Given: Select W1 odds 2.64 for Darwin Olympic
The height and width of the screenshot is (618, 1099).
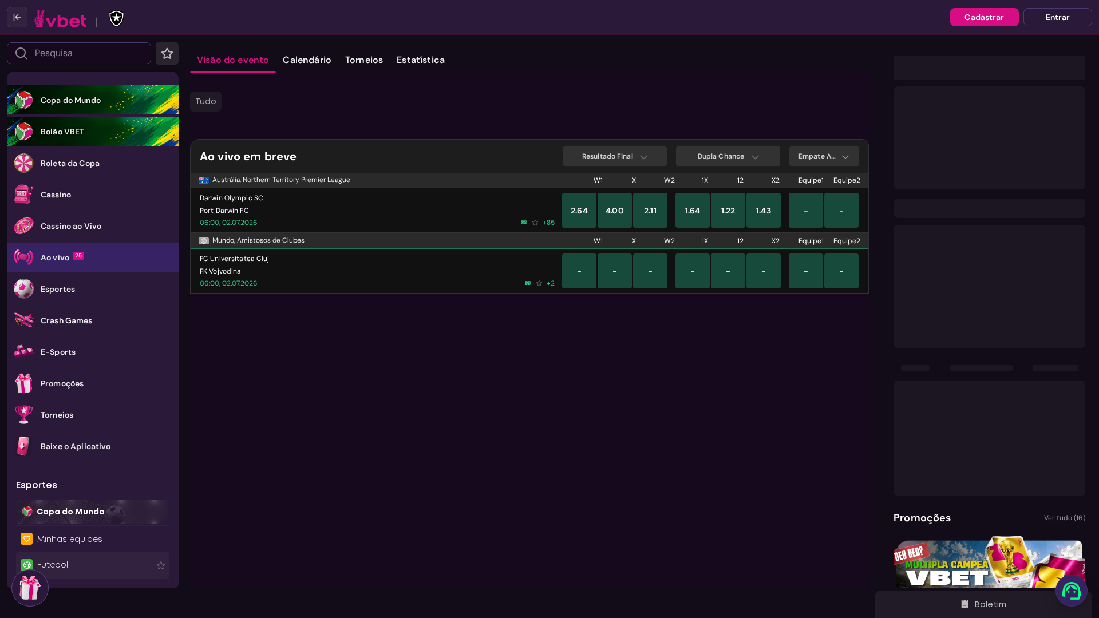Looking at the screenshot, I should pyautogui.click(x=579, y=211).
